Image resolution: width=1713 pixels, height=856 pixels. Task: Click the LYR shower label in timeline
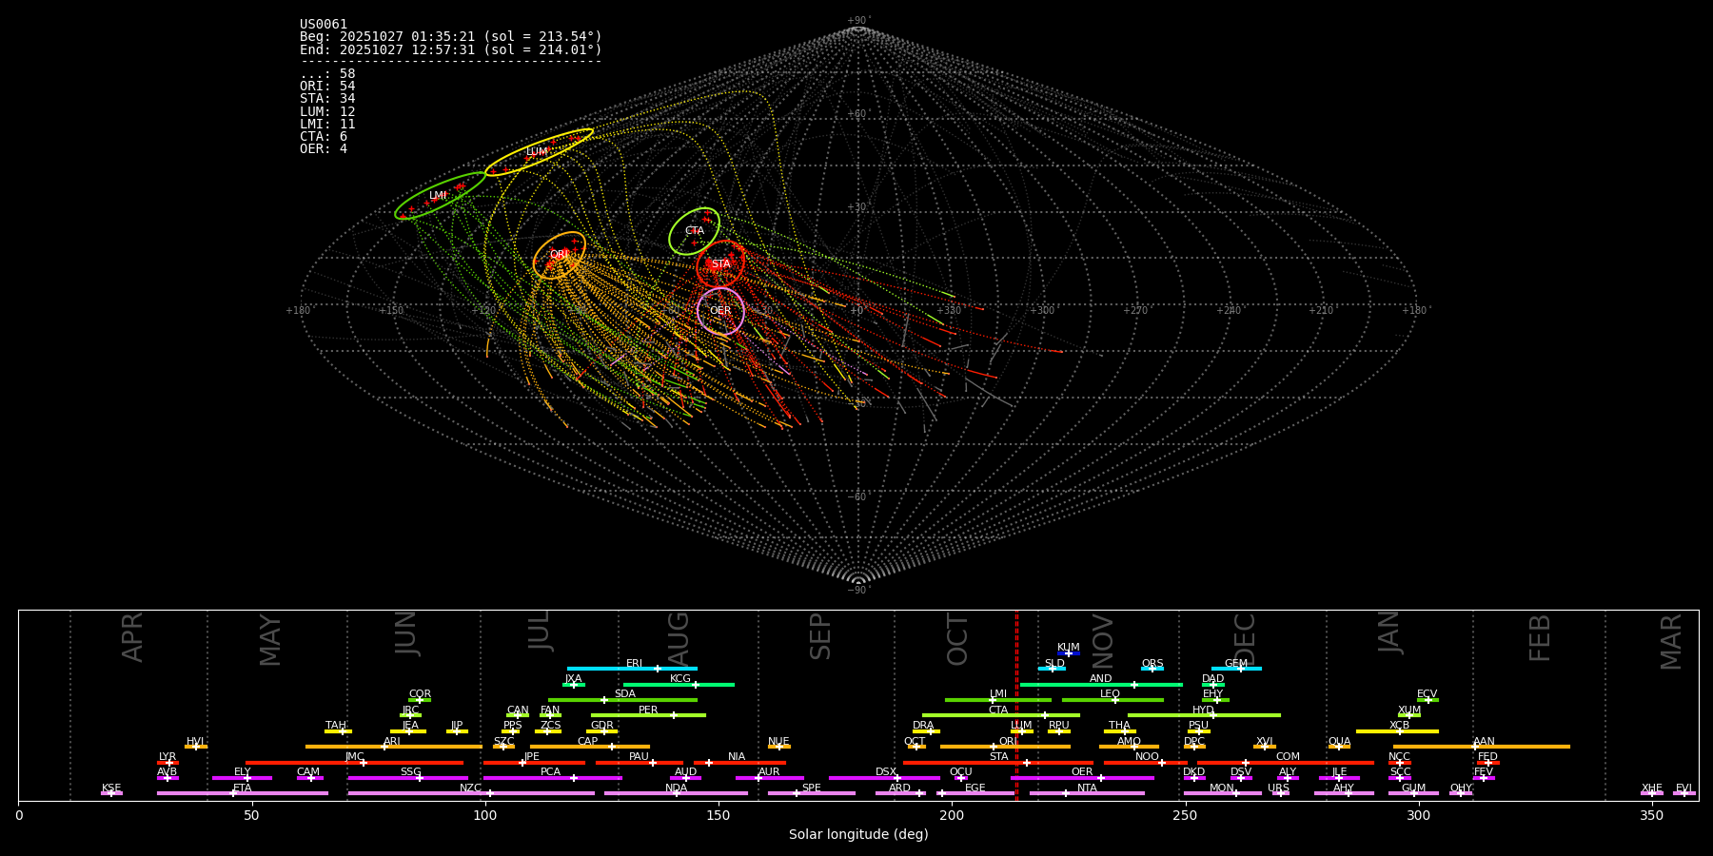167,757
